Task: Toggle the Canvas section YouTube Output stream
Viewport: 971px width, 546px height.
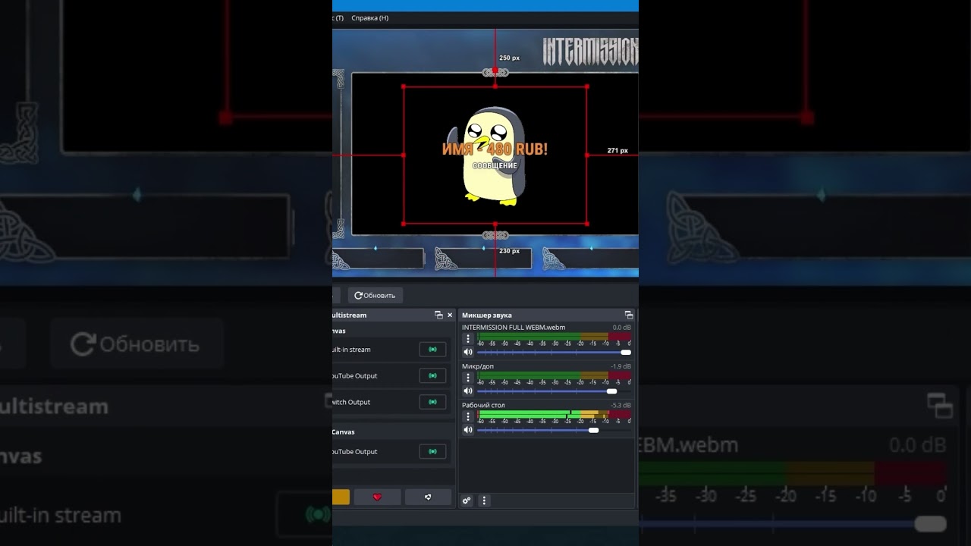Action: 432,451
